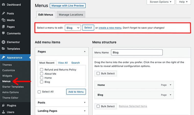The height and width of the screenshot is (115, 194).
Task: Open Posts from the sidebar
Action: tap(10, 13)
